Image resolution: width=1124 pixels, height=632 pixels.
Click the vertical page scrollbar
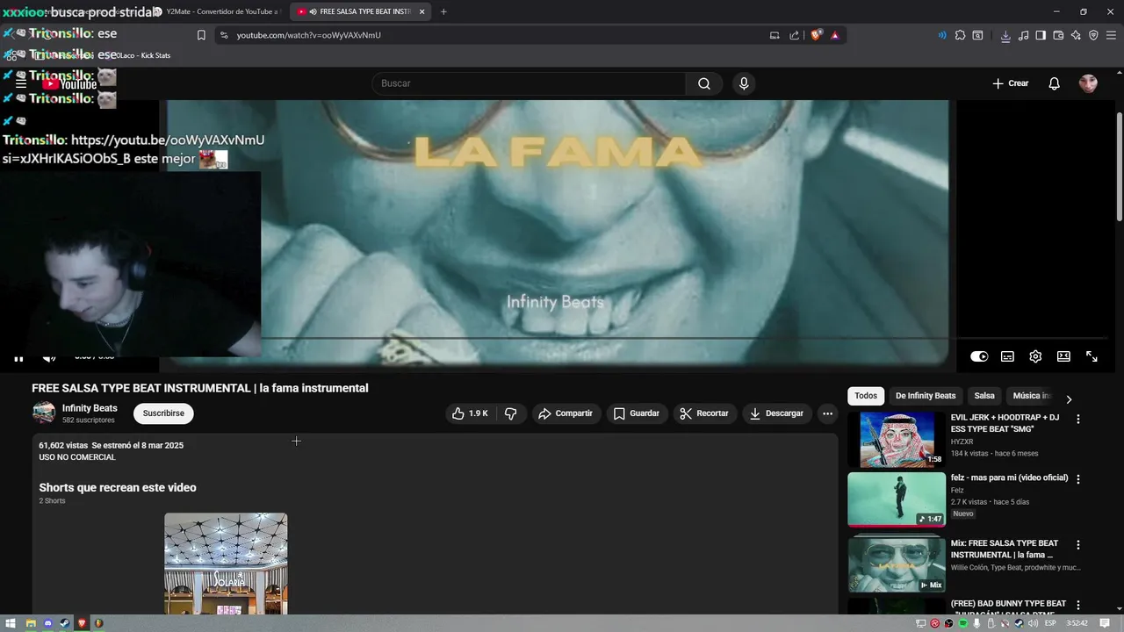pos(1119,167)
